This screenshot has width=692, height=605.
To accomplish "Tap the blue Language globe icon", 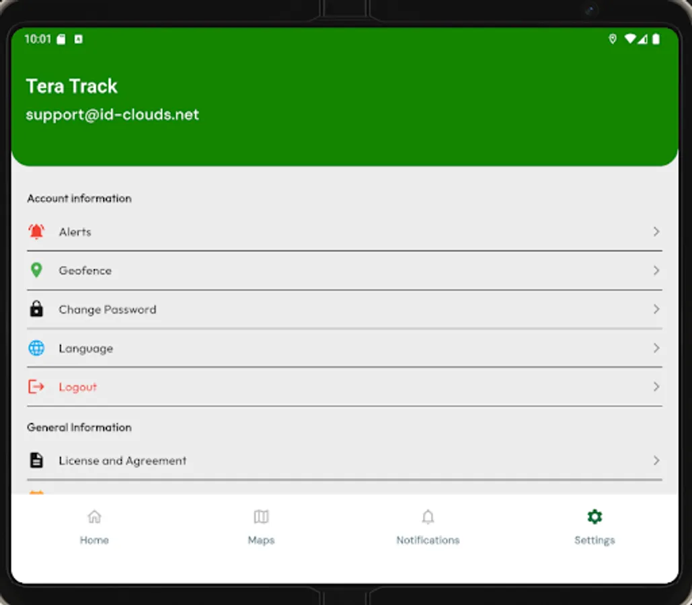I will click(36, 348).
